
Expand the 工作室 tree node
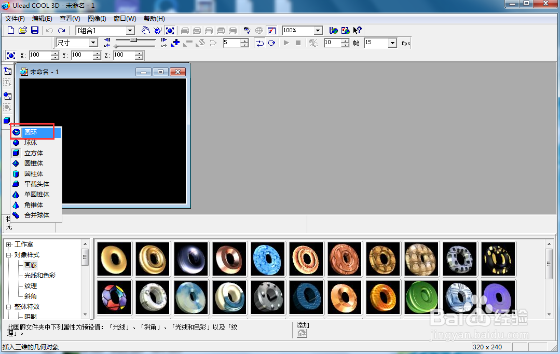9,244
